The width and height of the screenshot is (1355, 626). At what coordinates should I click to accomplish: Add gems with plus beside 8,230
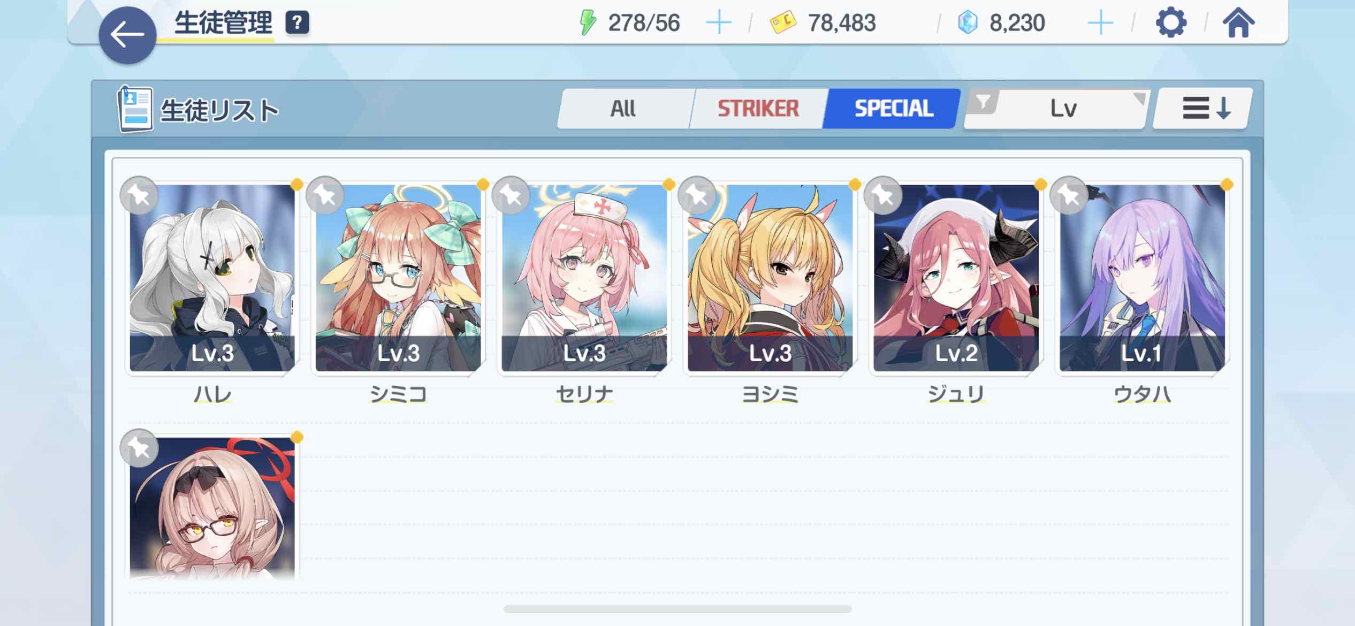click(x=1100, y=23)
